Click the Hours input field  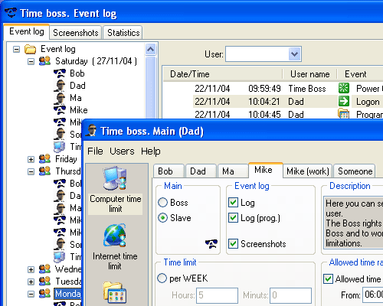217,295
